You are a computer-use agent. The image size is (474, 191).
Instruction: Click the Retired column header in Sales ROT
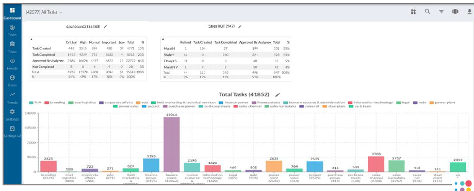pos(185,42)
